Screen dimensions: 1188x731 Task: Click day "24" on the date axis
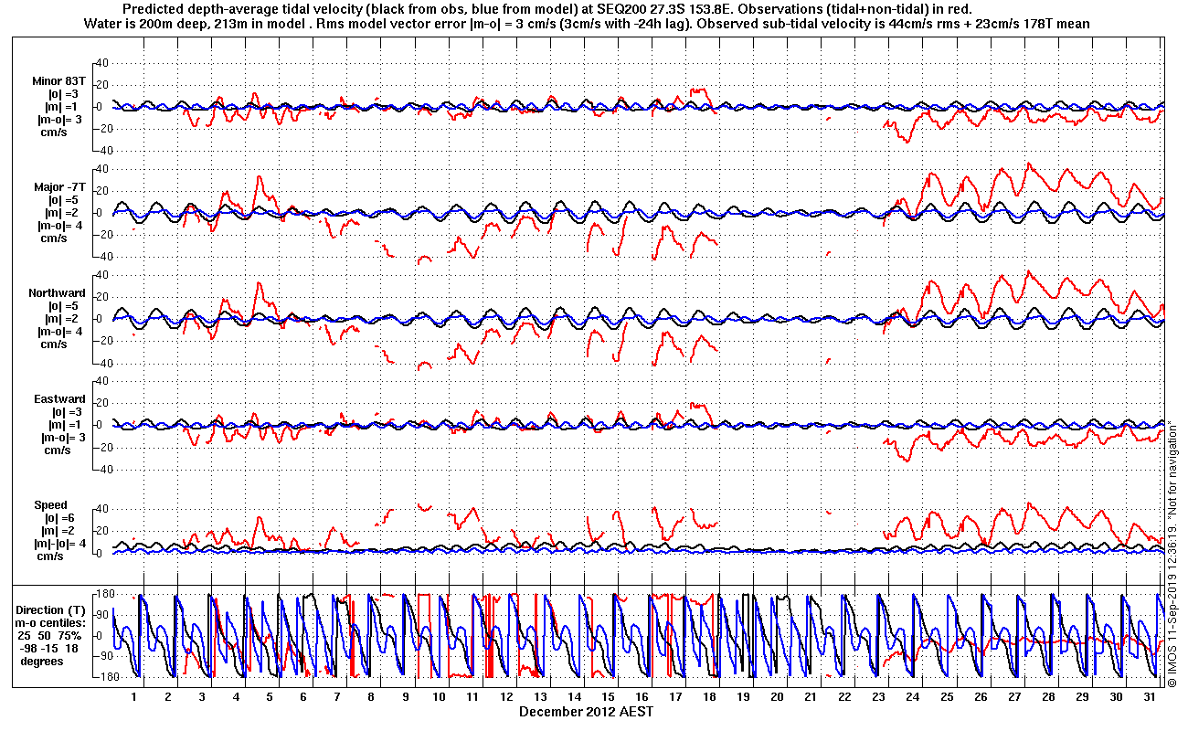coord(913,696)
